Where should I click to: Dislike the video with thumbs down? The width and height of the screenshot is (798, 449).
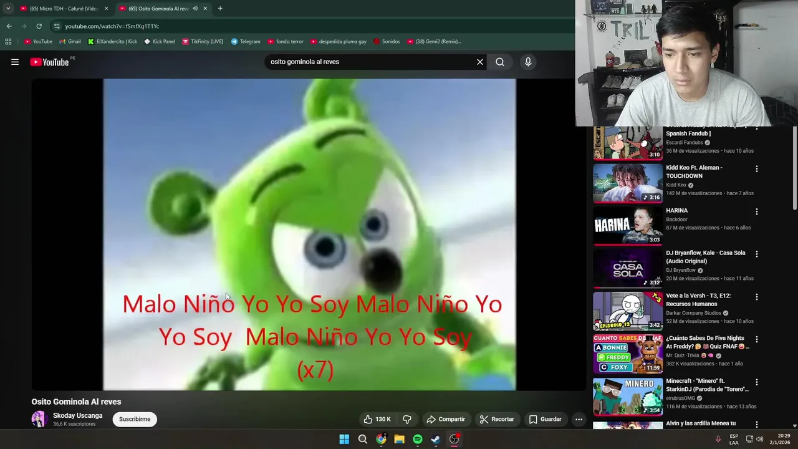click(x=407, y=419)
